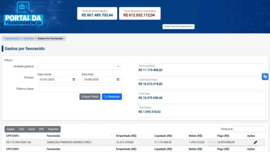Image resolution: width=270 pixels, height=152 pixels.
Task: Sort table by Favorecido column header
Action: coord(54,136)
